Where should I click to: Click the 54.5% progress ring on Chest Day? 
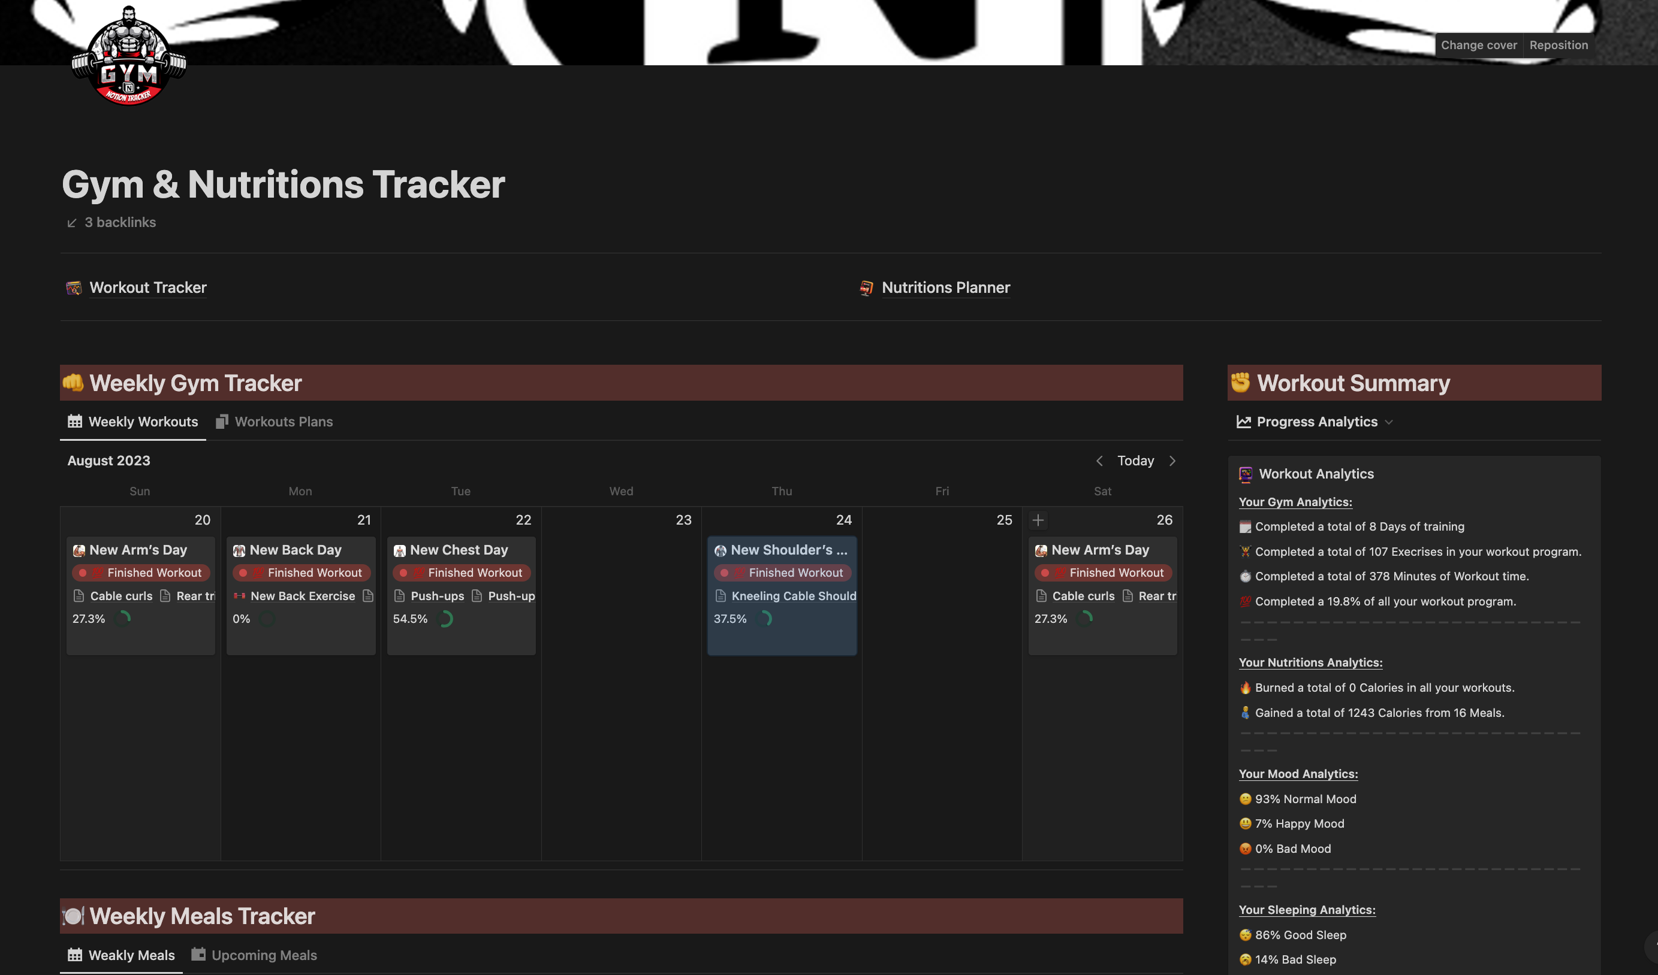tap(445, 619)
